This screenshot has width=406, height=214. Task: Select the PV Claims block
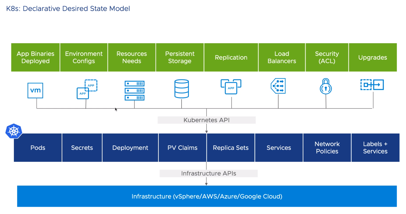tap(182, 148)
